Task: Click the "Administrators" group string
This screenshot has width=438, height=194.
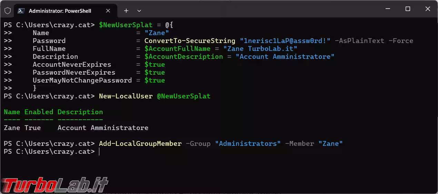Action: click(x=248, y=144)
